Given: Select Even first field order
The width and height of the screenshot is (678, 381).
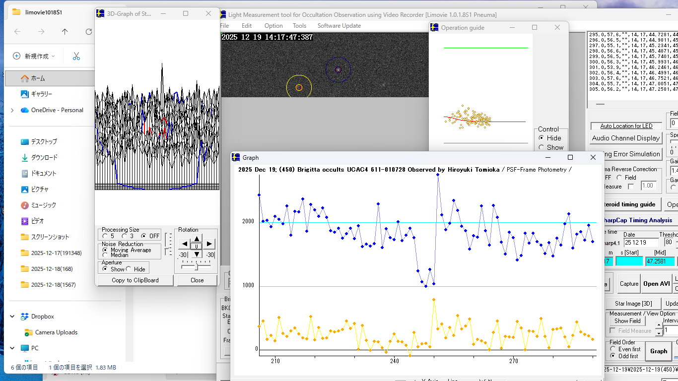Looking at the screenshot, I should click(x=613, y=349).
